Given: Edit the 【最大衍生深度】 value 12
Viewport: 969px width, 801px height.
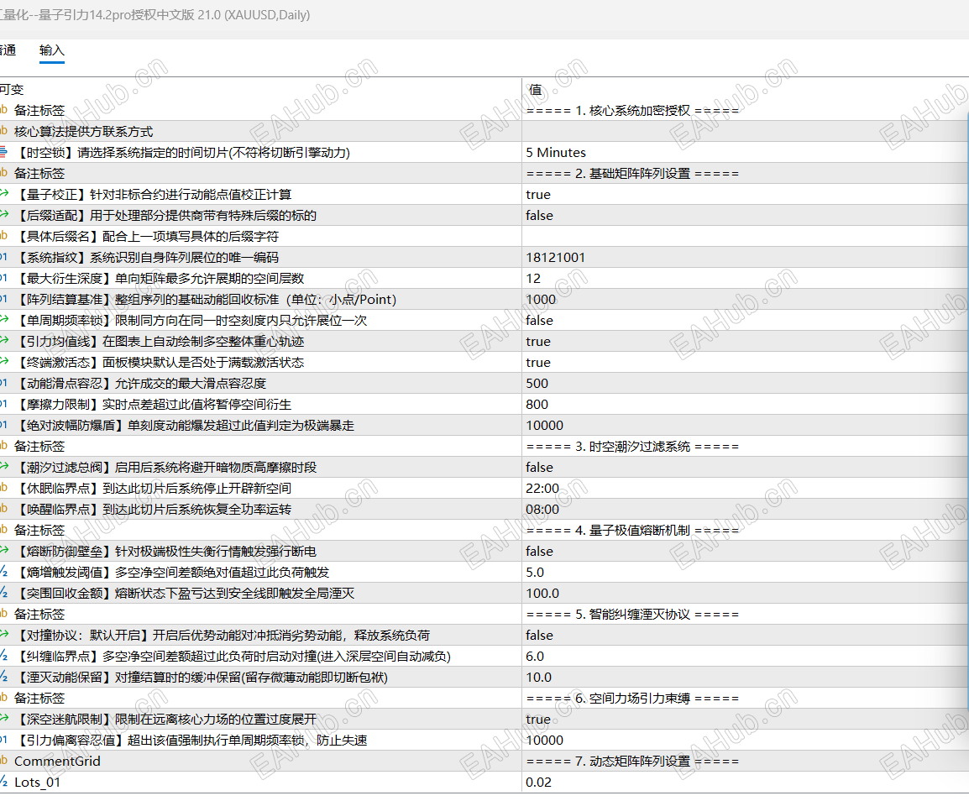Looking at the screenshot, I should coord(532,279).
